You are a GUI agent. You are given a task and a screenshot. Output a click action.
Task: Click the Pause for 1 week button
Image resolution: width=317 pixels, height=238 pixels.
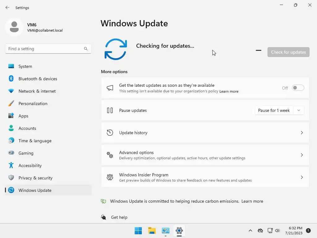274,110
